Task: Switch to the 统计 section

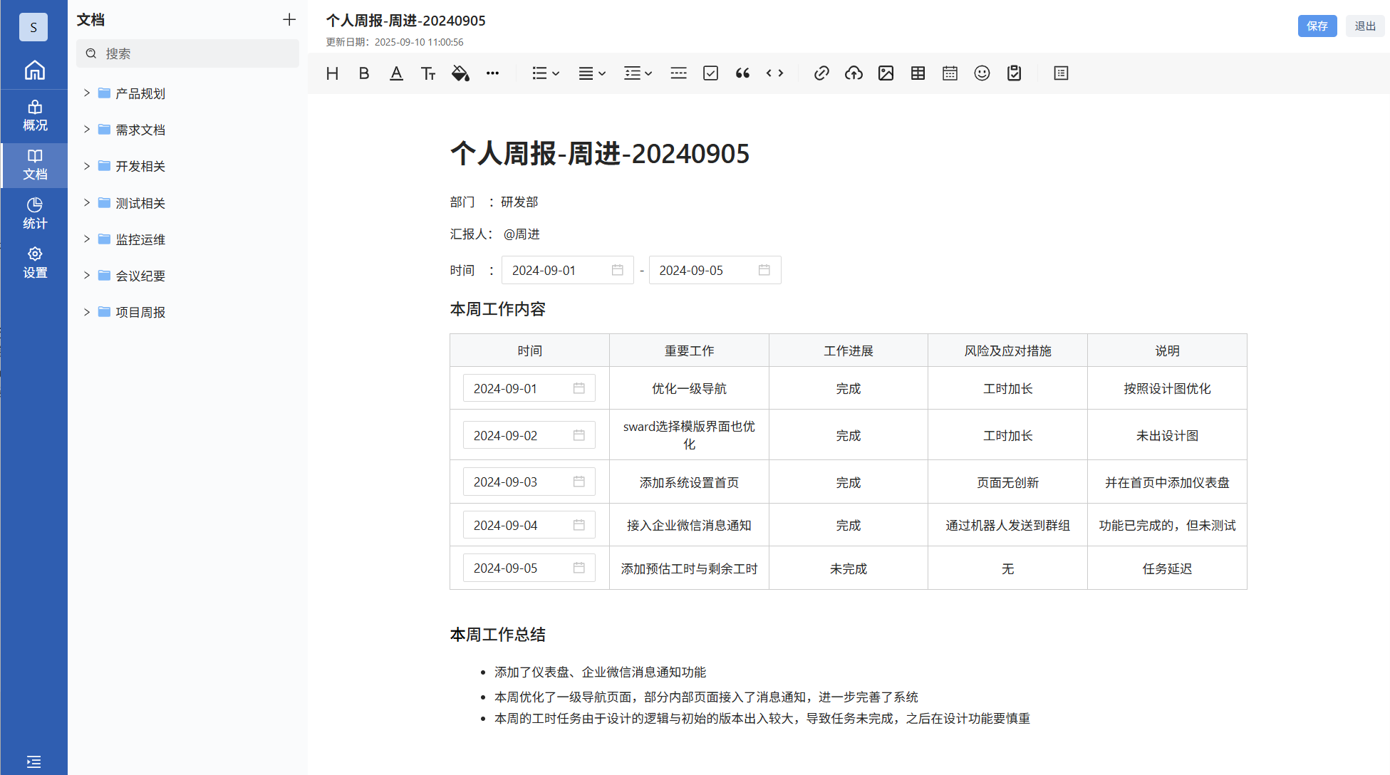Action: point(34,213)
